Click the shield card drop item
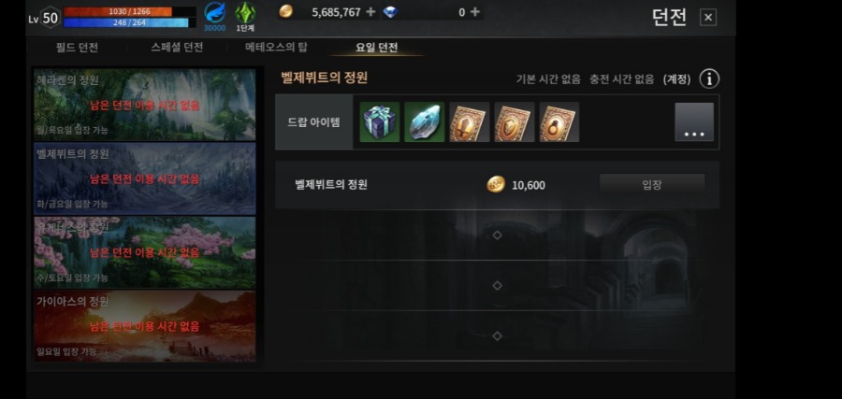The width and height of the screenshot is (842, 399). pos(515,121)
